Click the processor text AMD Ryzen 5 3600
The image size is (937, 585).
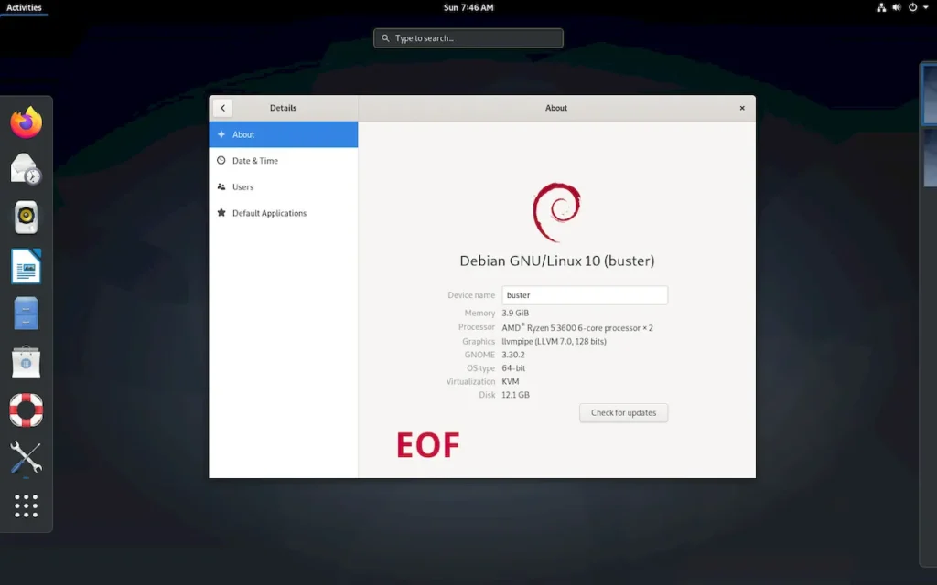pyautogui.click(x=577, y=327)
